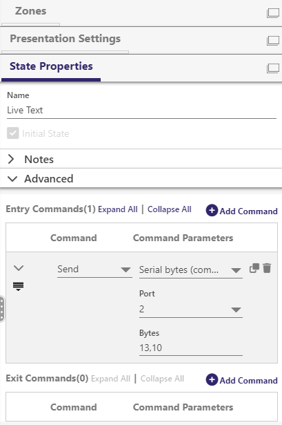The width and height of the screenshot is (282, 425).
Task: Collapse the Send command row chevron
Action: pyautogui.click(x=19, y=268)
